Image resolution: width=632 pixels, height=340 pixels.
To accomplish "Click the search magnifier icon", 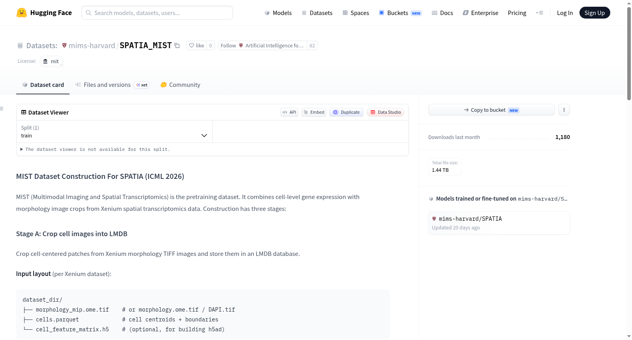I will pyautogui.click(x=88, y=13).
